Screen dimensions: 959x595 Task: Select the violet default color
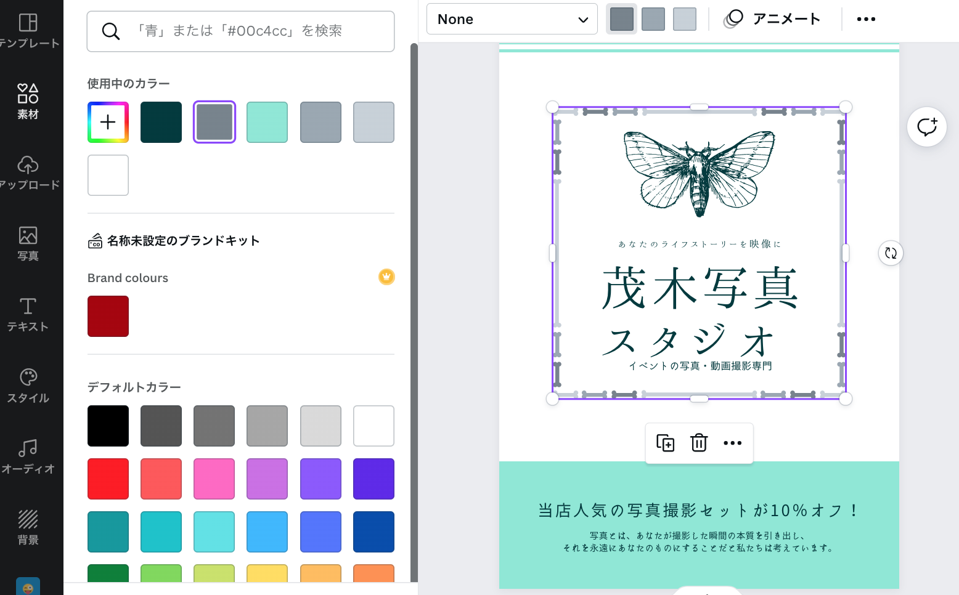pyautogui.click(x=320, y=479)
